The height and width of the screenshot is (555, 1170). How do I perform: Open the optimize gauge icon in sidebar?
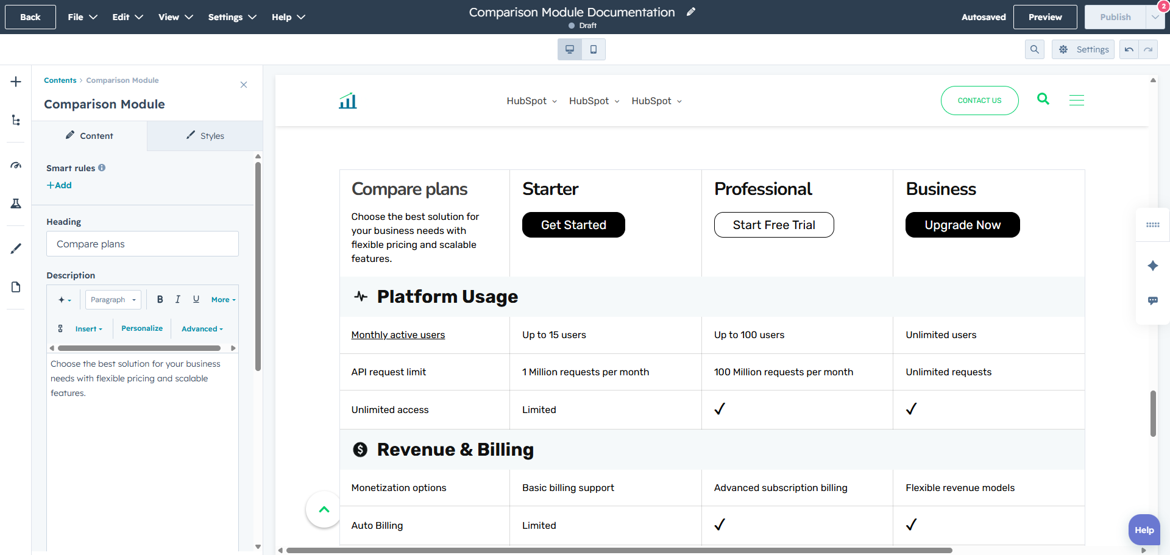tap(16, 165)
